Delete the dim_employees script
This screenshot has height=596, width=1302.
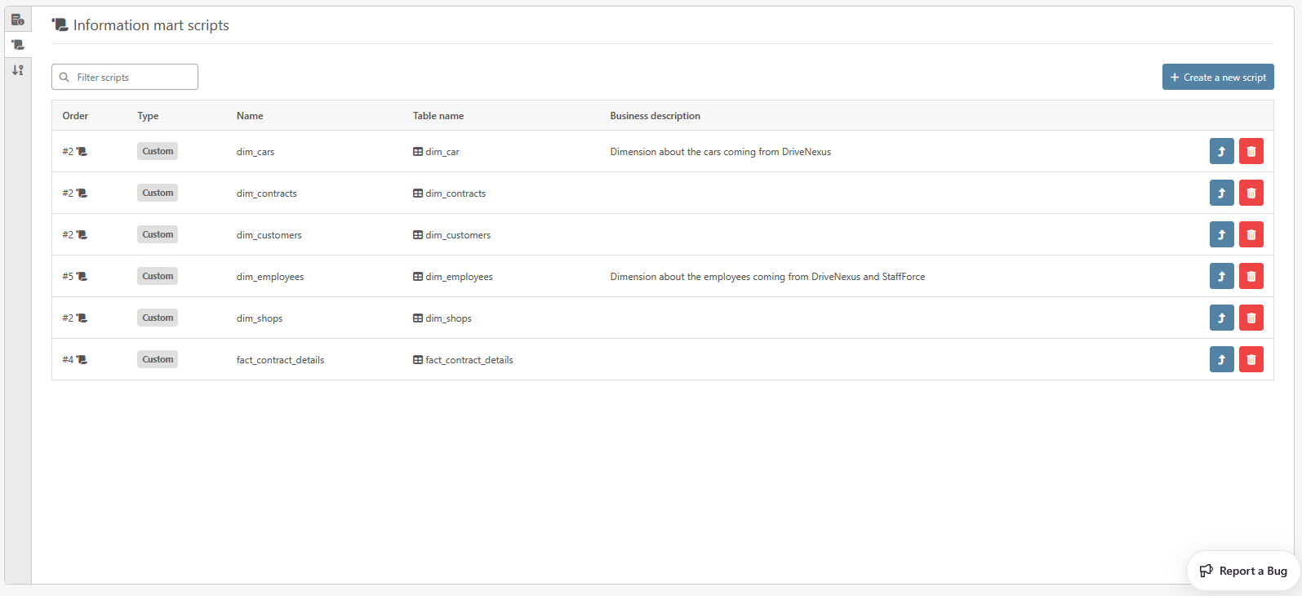[1251, 277]
